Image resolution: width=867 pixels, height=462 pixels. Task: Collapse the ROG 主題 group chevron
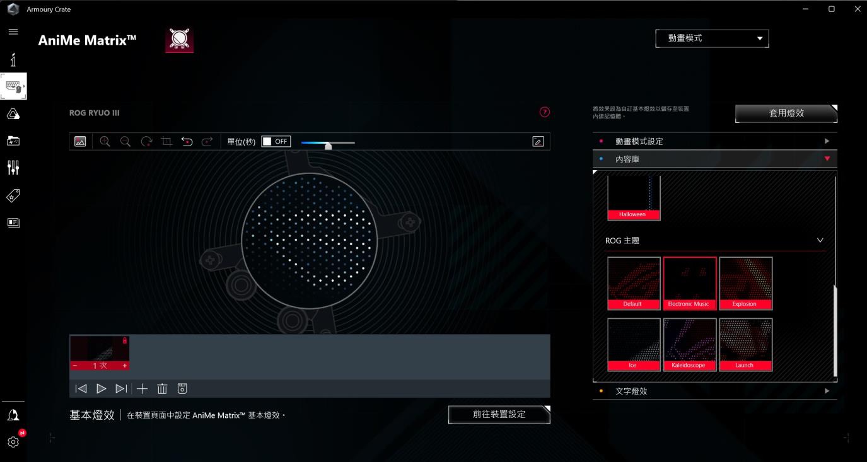[820, 241]
